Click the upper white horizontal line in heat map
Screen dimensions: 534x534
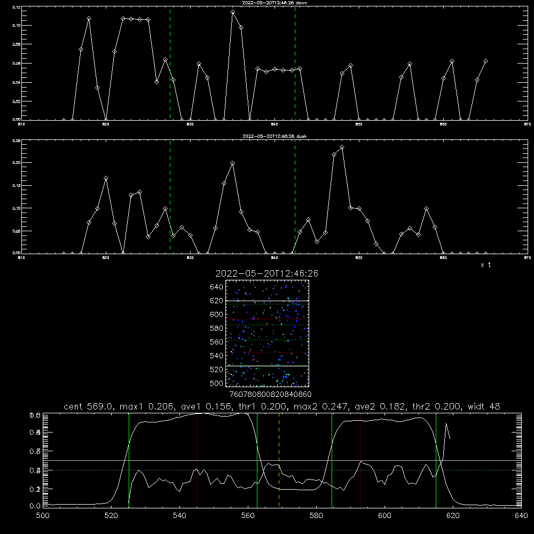point(267,301)
